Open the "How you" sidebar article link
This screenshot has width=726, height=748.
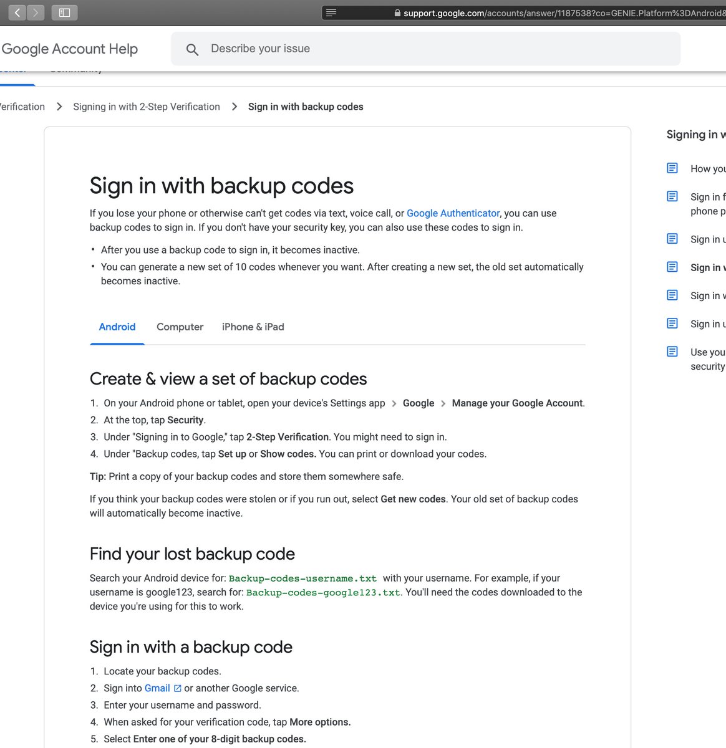click(x=708, y=169)
